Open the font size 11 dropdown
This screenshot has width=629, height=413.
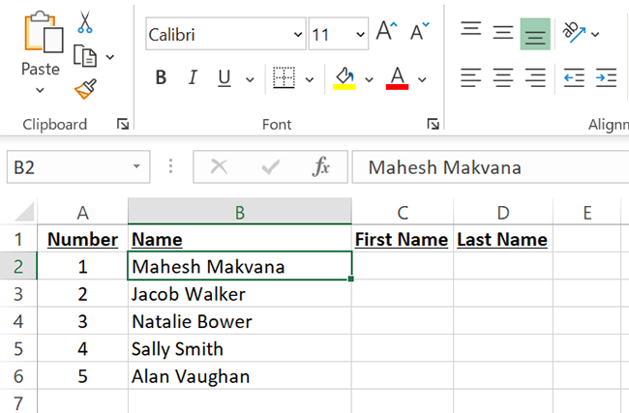pos(360,35)
